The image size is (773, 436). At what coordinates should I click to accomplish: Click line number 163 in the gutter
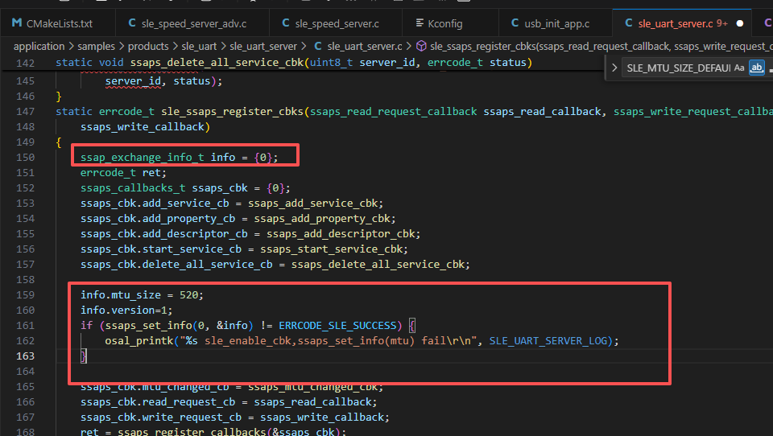click(x=25, y=356)
